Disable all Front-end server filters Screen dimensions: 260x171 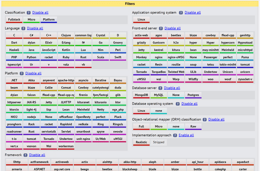[x=172, y=28]
